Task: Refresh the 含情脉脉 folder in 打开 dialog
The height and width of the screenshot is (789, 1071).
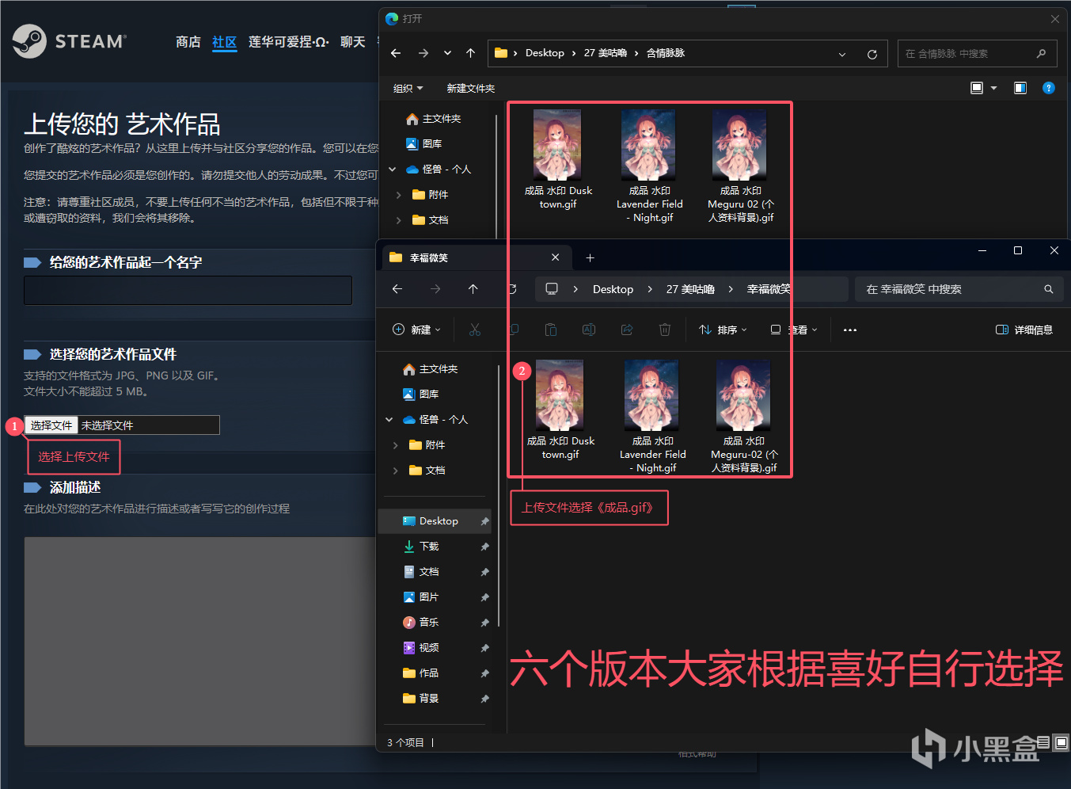Action: [872, 54]
